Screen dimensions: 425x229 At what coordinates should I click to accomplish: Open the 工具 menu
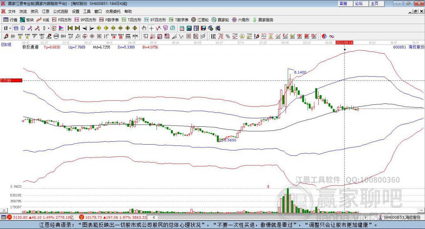(x=87, y=11)
